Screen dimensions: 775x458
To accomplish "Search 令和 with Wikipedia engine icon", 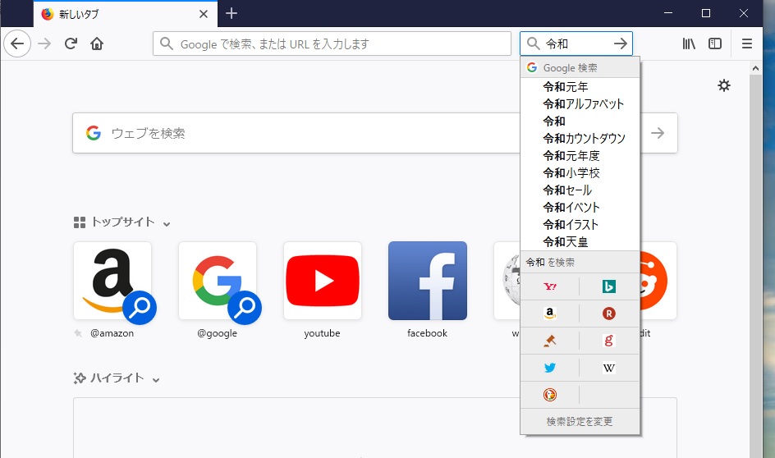I will 609,368.
